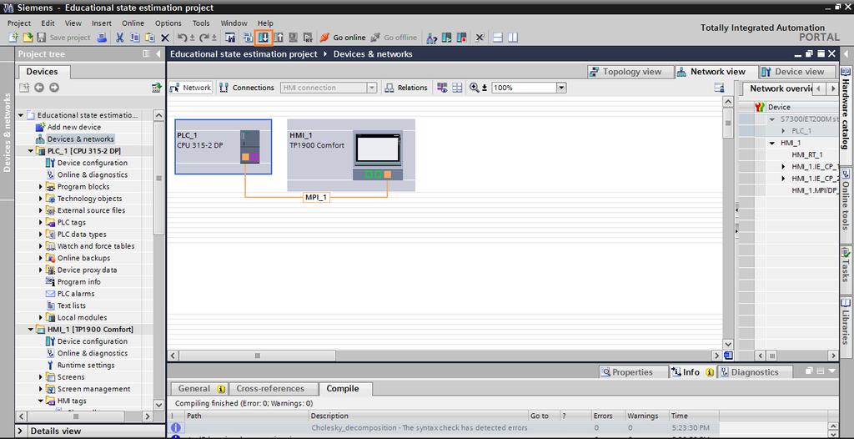This screenshot has height=439, width=854.
Task: Click the Start runtime on PC icon
Action: point(308,38)
